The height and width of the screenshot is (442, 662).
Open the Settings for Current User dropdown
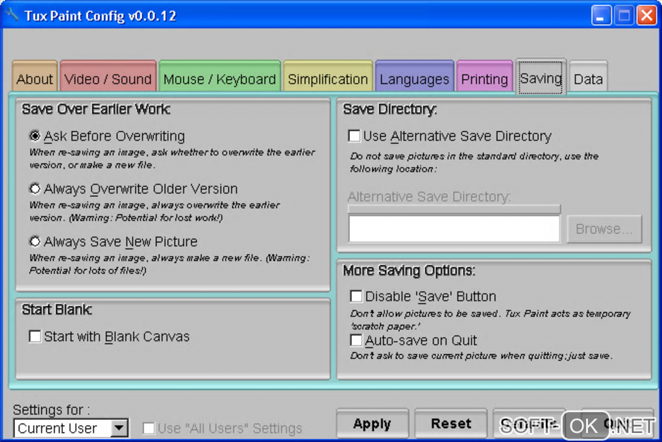[x=71, y=428]
